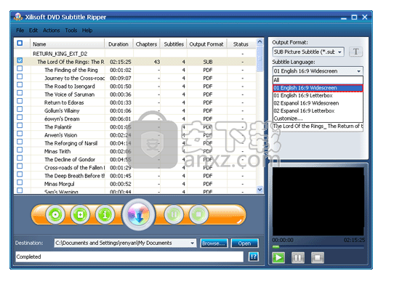Screen dimensions: 410x282
Task: Sort by Output Format column header
Action: [x=206, y=44]
